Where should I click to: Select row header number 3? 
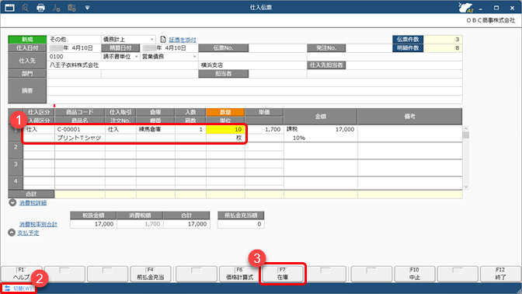coord(16,168)
